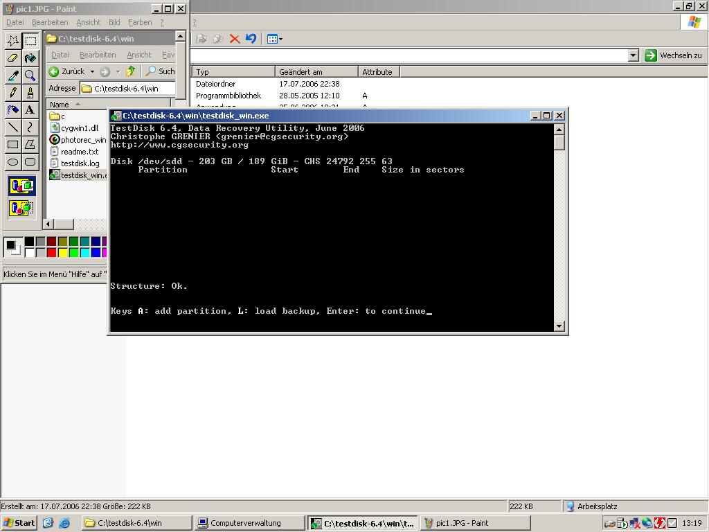
Task: Open Internet Explorer from quick launch
Action: point(64,523)
